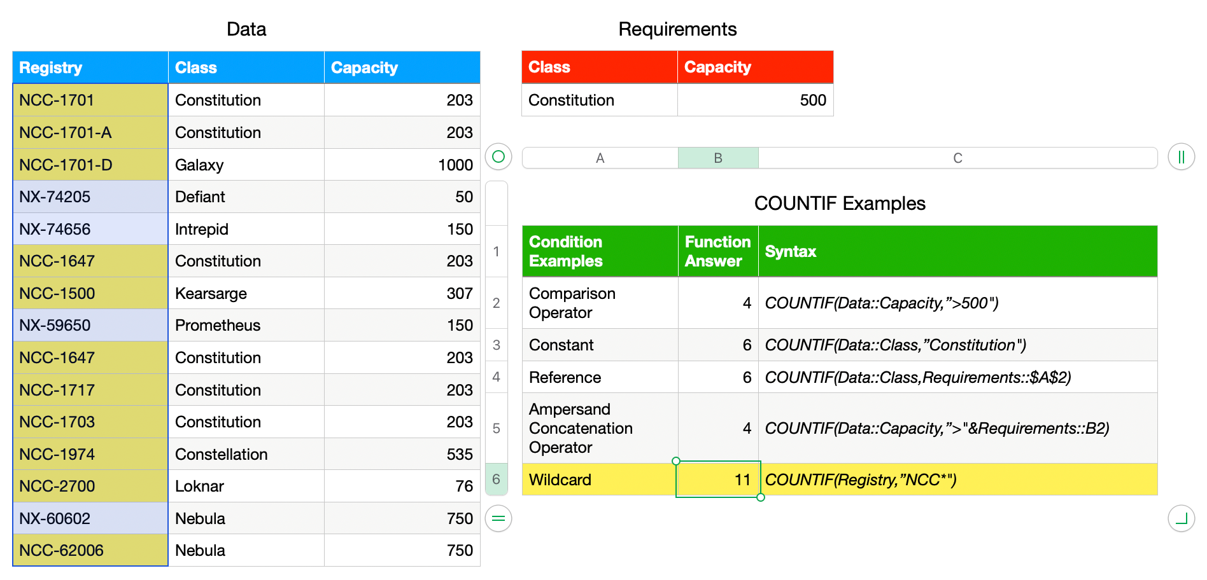The width and height of the screenshot is (1207, 580).
Task: Select column A header tab
Action: pyautogui.click(x=600, y=158)
